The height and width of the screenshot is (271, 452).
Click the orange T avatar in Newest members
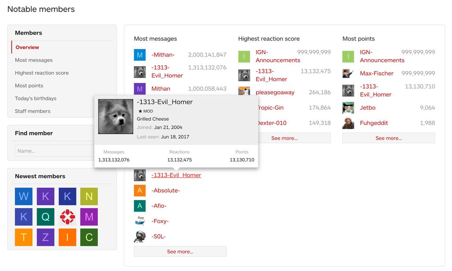point(24,237)
